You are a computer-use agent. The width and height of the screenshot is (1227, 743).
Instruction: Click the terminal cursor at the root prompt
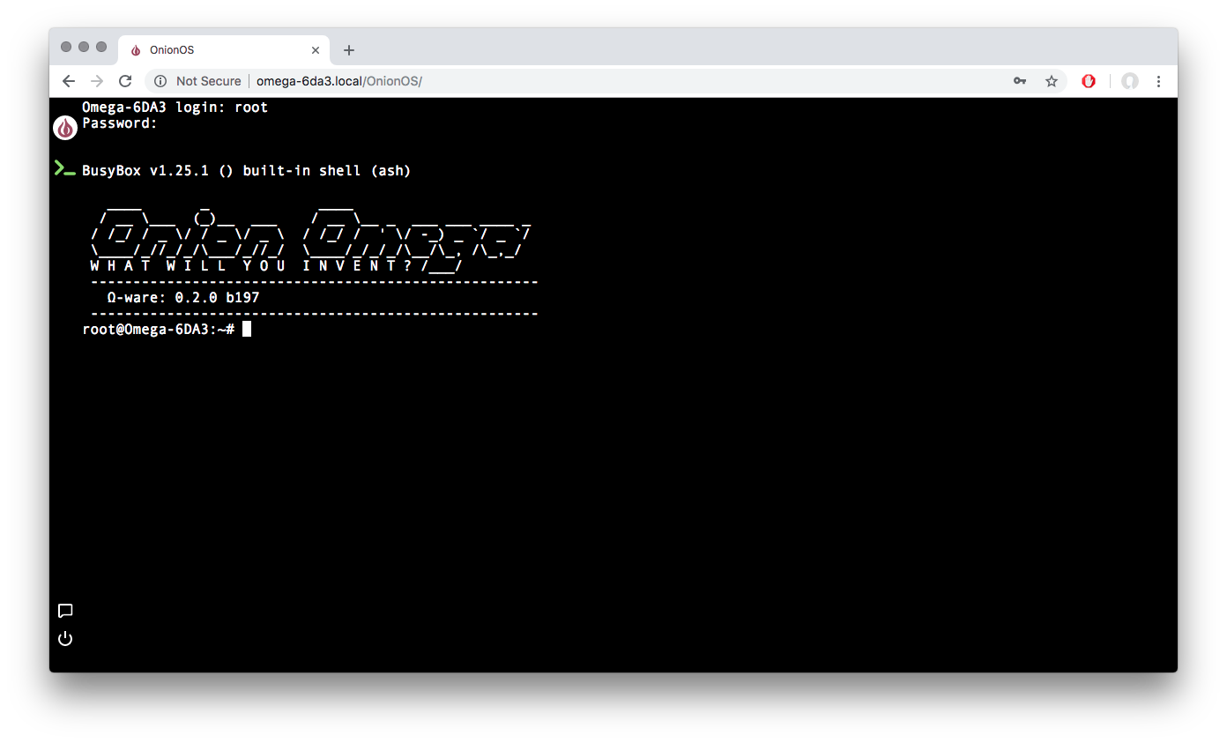[x=246, y=328]
